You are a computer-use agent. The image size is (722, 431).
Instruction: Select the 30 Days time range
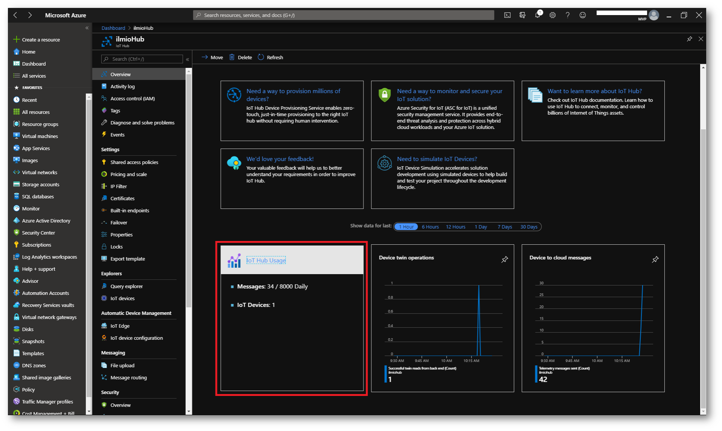click(x=529, y=227)
